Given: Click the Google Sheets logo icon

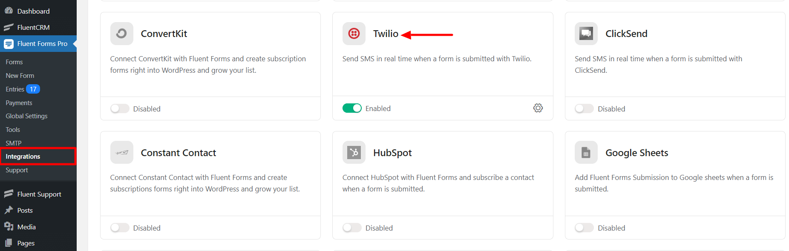Looking at the screenshot, I should (586, 152).
